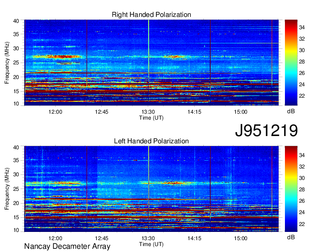Screen dimensions: 310x252
Task: Click the Nancay Decameter Array caption
Action: [x=67, y=247]
